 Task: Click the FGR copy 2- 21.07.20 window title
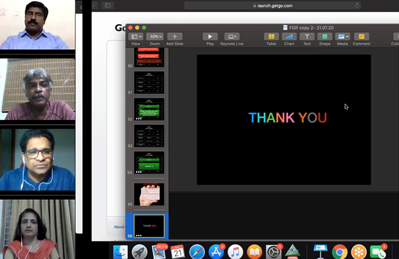tap(312, 28)
